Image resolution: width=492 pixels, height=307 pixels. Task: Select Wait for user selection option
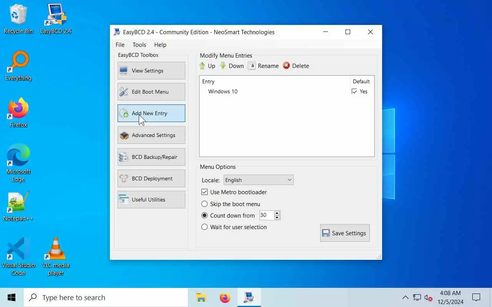coord(234,227)
